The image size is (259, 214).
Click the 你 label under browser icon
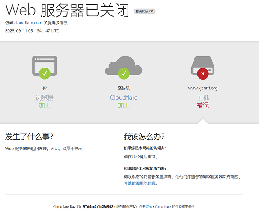pyautogui.click(x=45, y=88)
